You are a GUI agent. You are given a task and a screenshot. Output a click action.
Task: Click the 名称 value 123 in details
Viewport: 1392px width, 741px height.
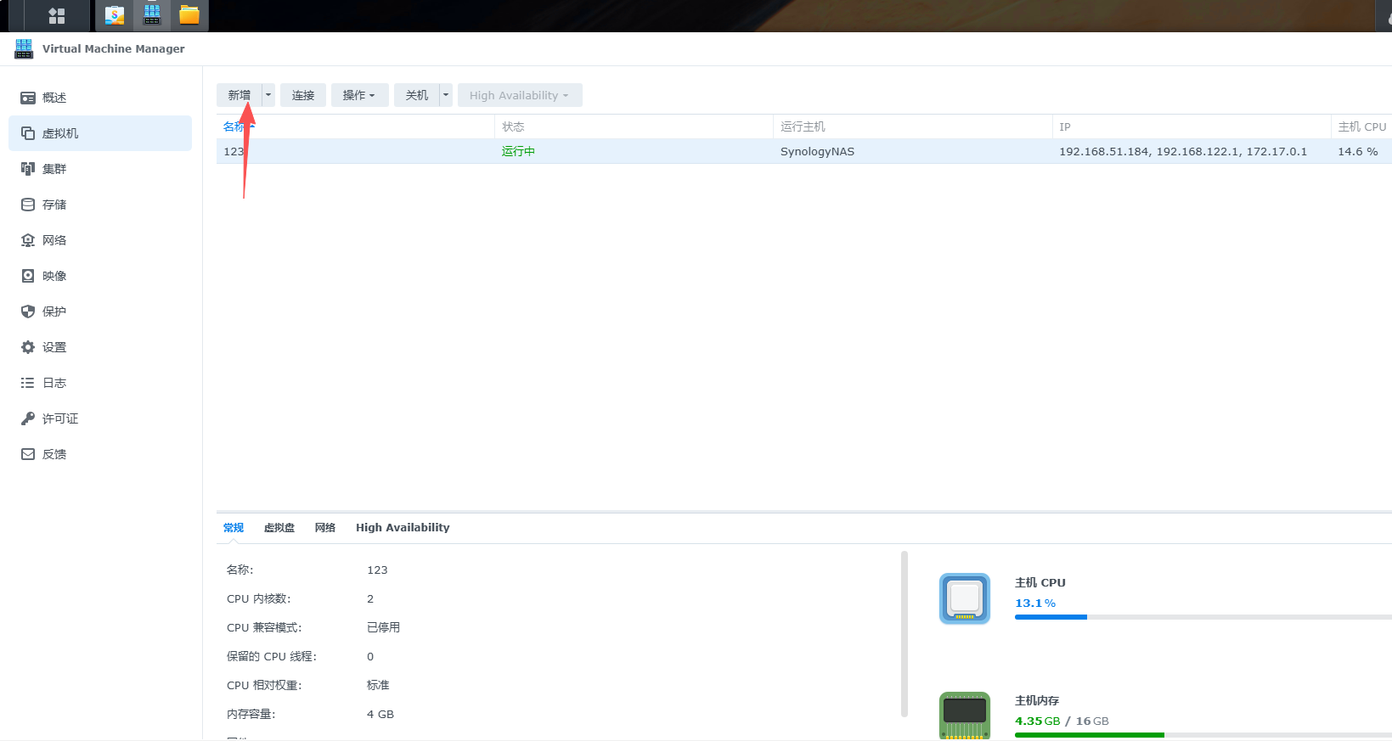click(377, 570)
